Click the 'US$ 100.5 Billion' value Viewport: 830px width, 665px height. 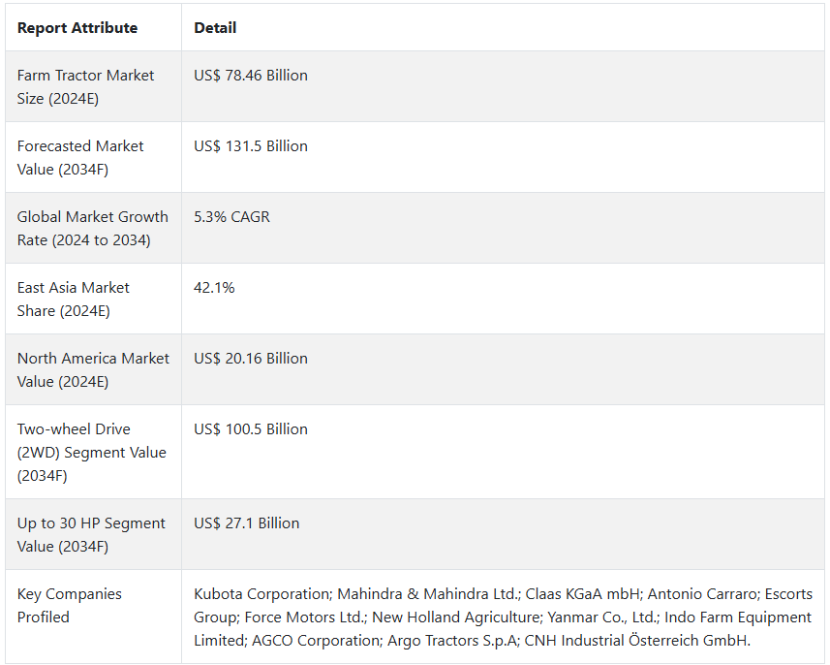pos(251,429)
